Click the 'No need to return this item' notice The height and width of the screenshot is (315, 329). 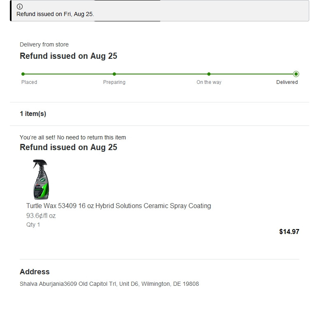[x=73, y=137]
